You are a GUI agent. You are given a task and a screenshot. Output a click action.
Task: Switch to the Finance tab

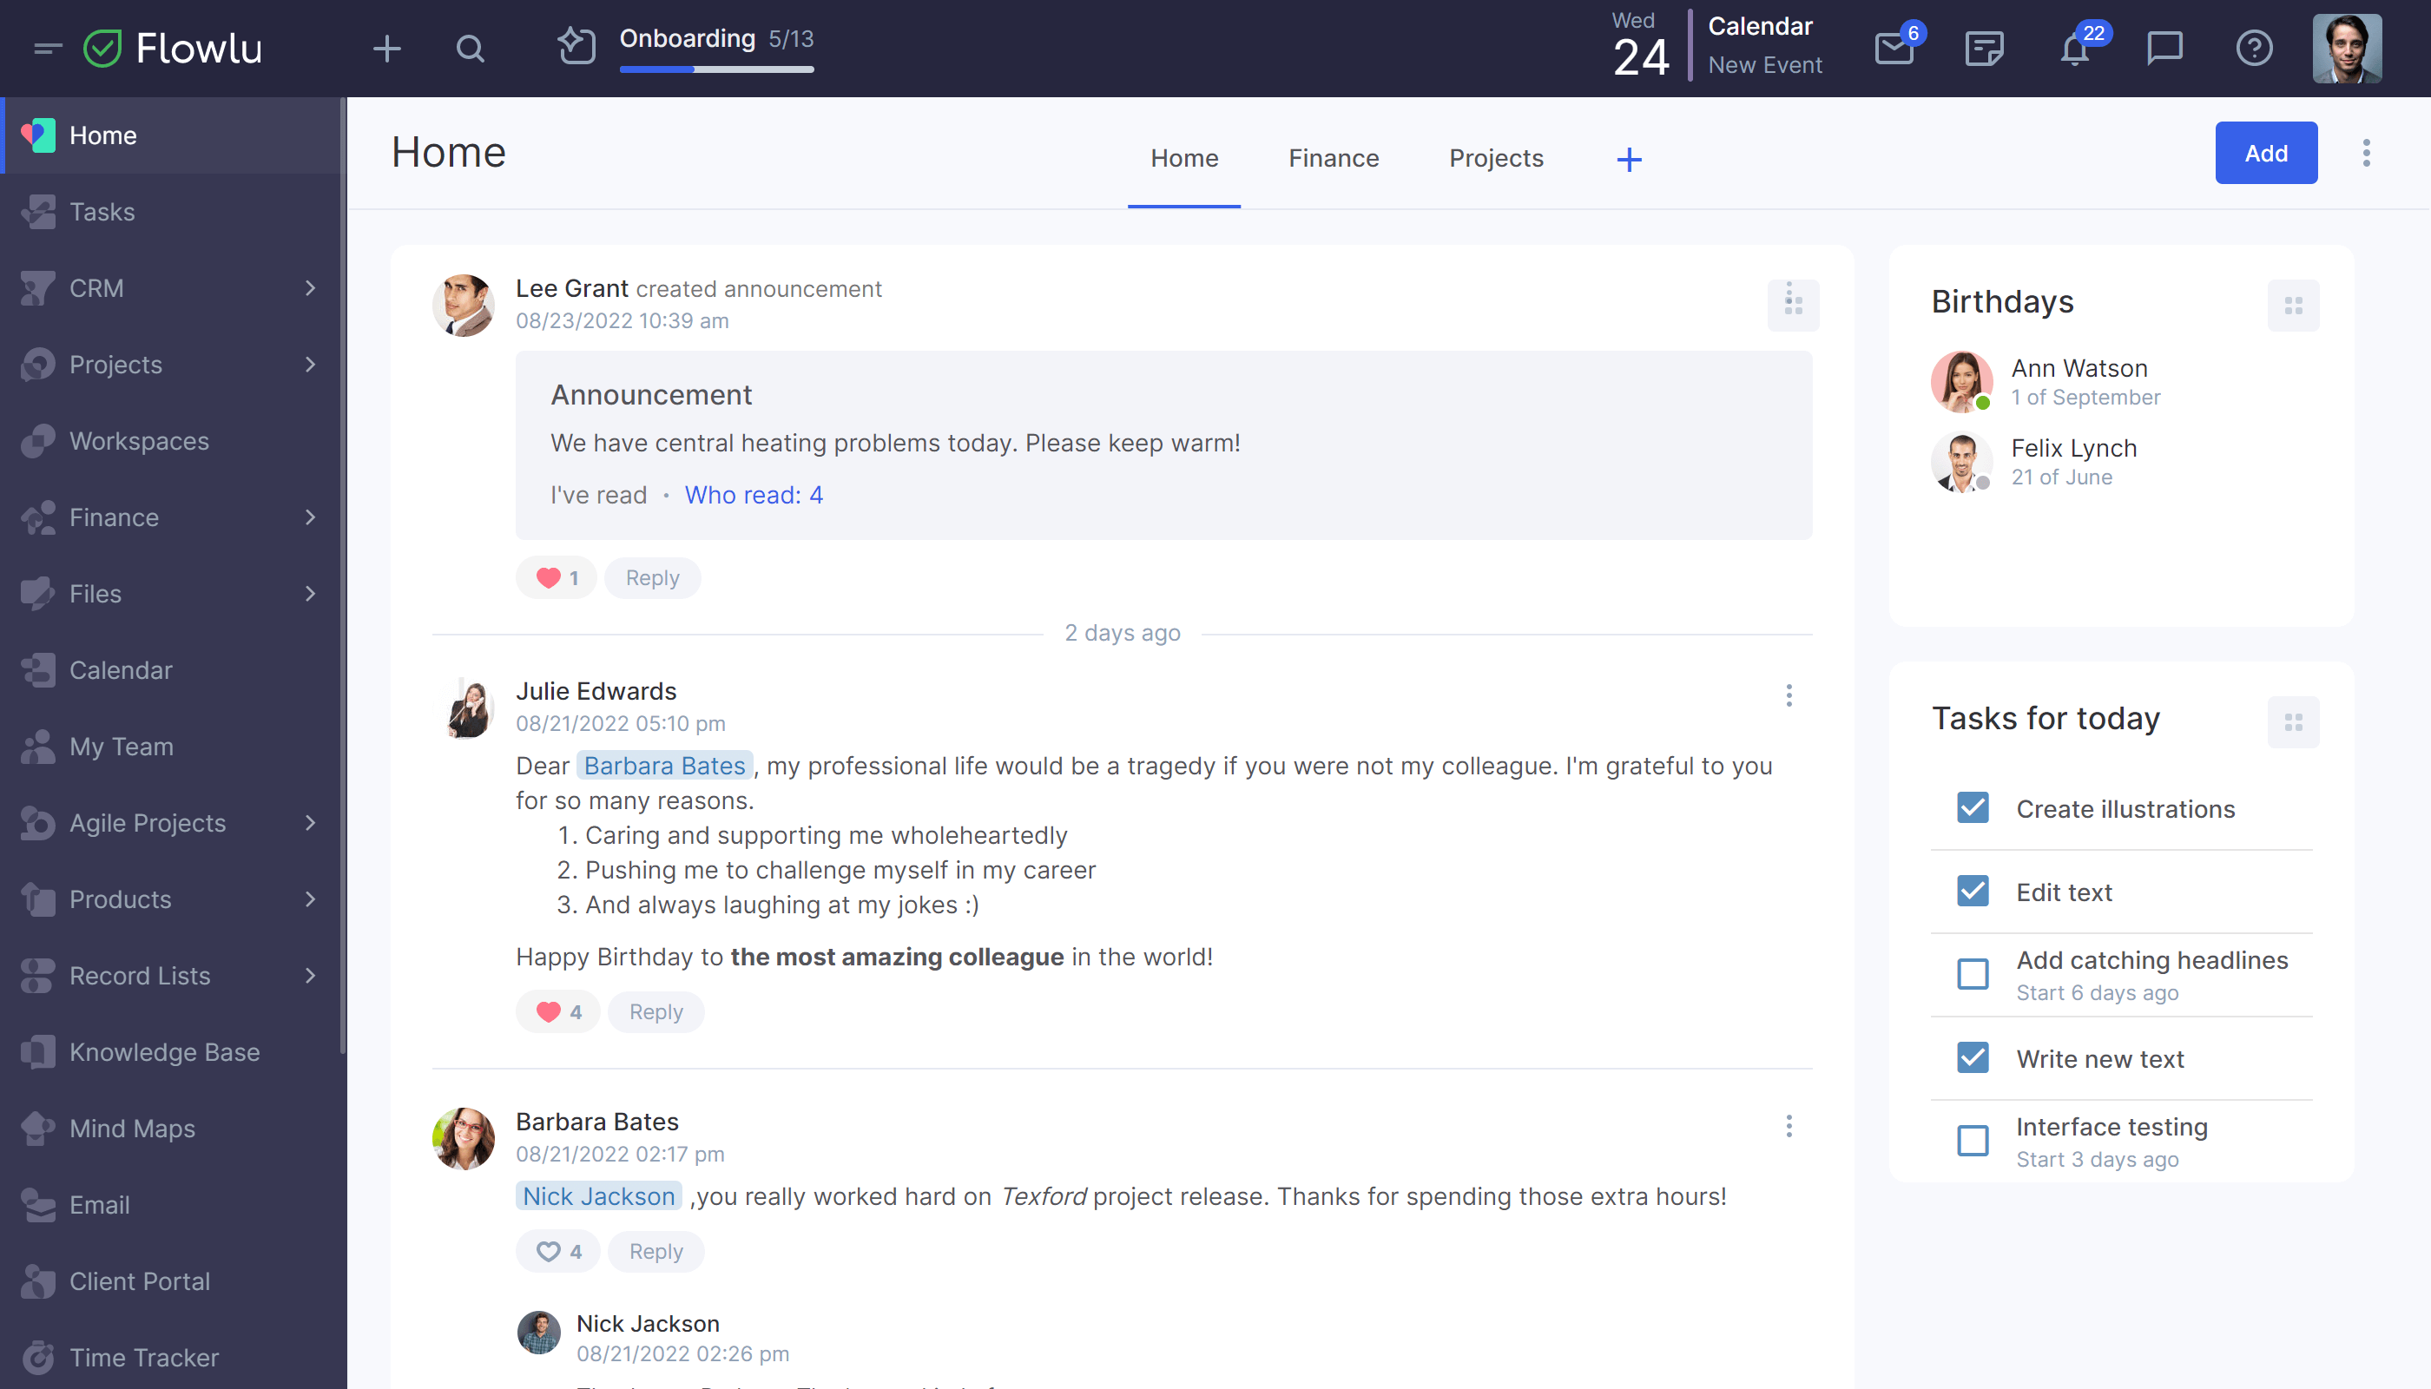point(1333,157)
